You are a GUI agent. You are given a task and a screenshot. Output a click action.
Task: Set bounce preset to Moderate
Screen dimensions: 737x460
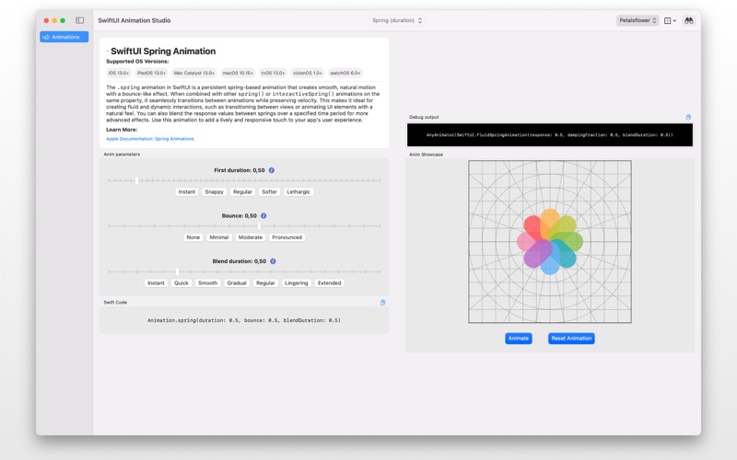click(x=250, y=237)
